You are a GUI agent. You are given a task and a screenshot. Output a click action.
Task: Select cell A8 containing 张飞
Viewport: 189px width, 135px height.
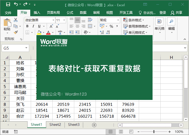coord(20,104)
